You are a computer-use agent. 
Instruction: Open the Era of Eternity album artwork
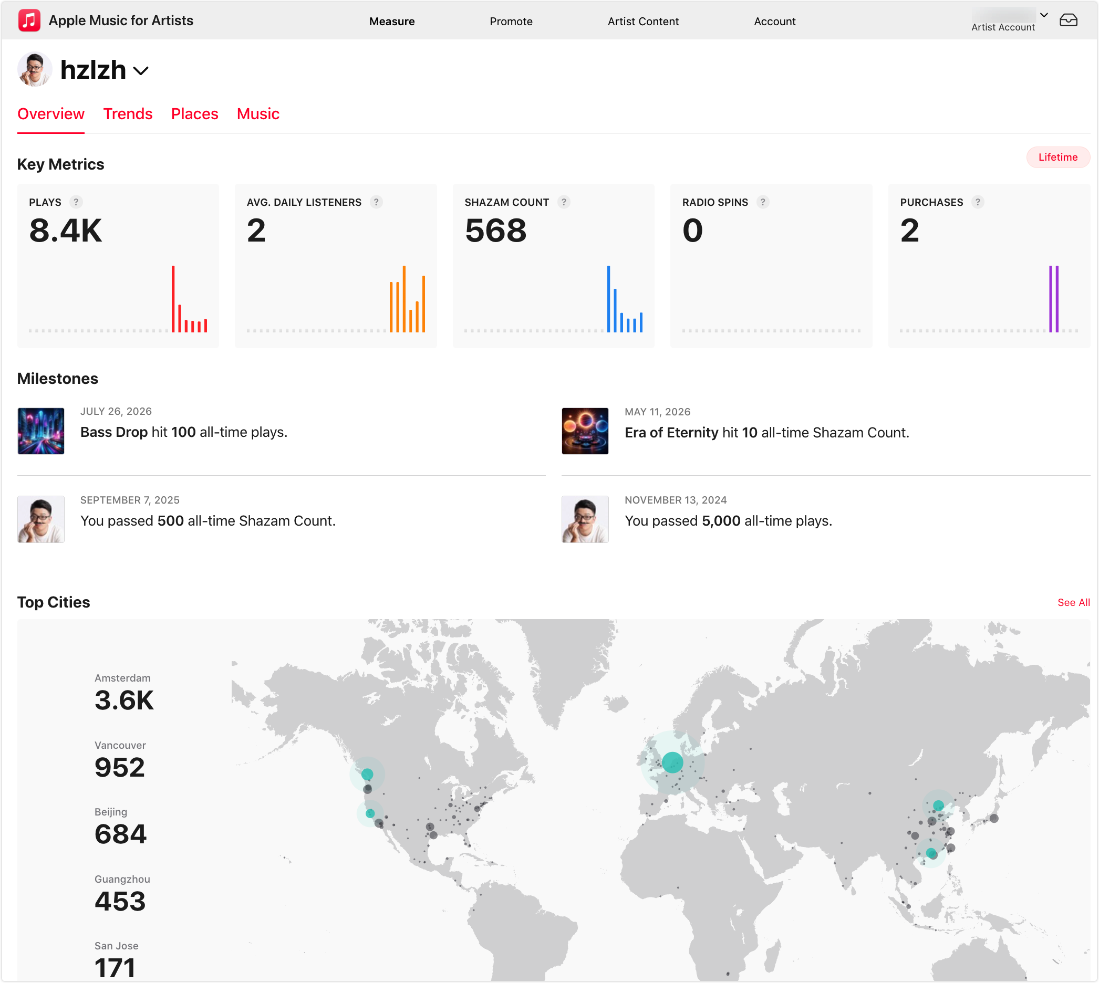pos(585,431)
